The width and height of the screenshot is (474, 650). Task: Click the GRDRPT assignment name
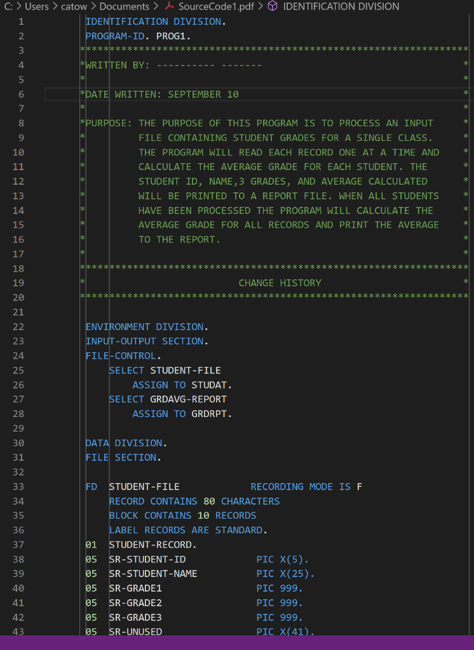point(209,414)
